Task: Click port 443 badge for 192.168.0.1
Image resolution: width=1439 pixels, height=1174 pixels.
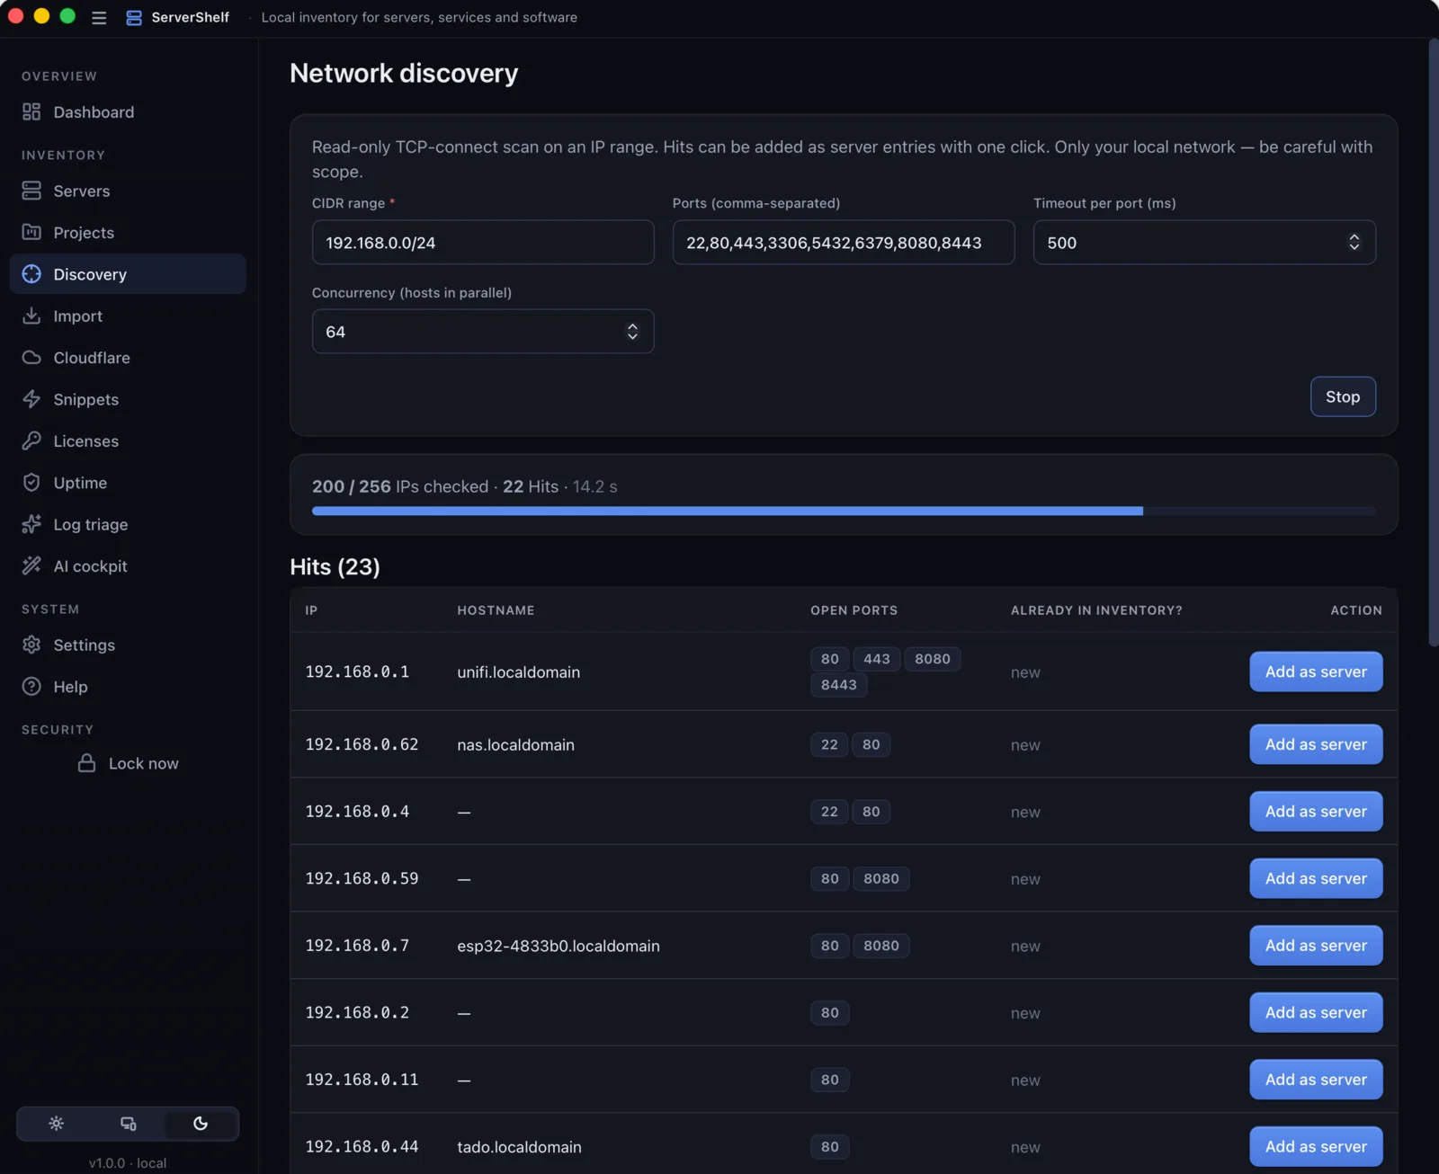Action: click(876, 659)
